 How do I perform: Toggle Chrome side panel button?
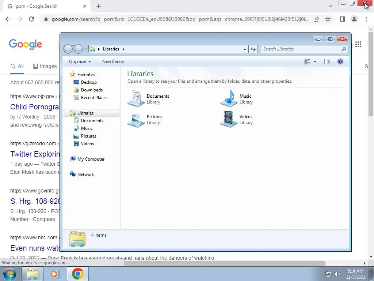(343, 19)
